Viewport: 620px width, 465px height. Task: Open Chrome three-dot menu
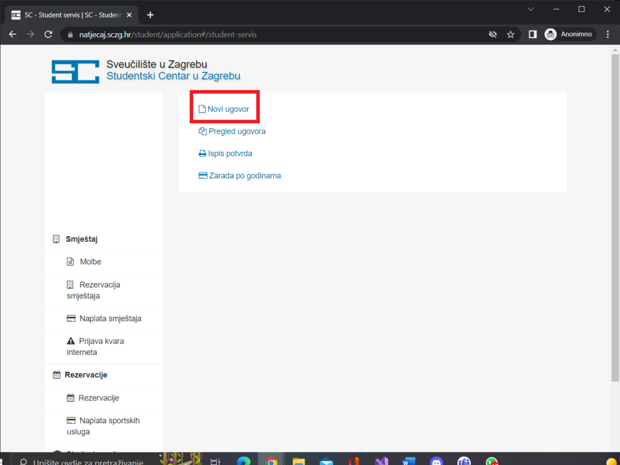click(608, 34)
